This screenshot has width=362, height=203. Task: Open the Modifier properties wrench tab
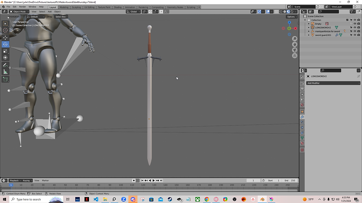(302, 117)
